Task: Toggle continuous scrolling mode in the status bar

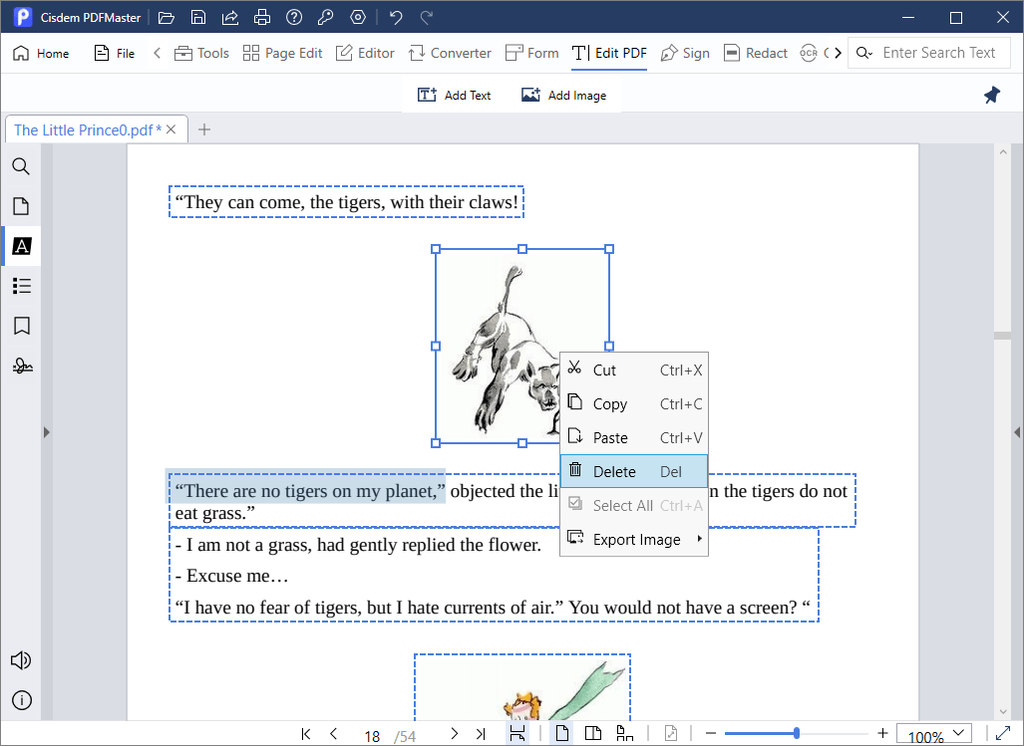Action: [x=517, y=733]
